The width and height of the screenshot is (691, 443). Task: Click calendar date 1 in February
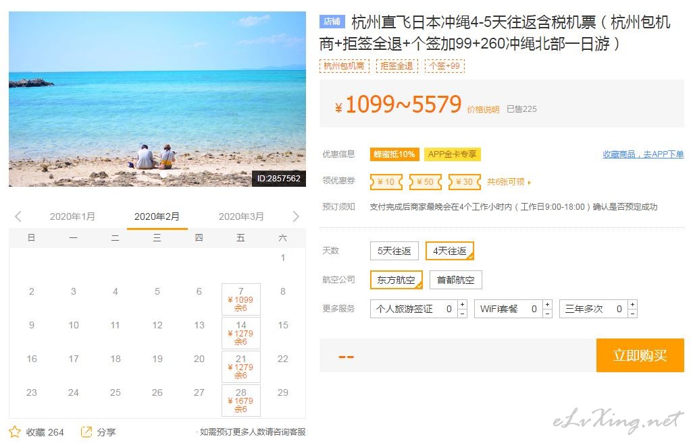[283, 258]
